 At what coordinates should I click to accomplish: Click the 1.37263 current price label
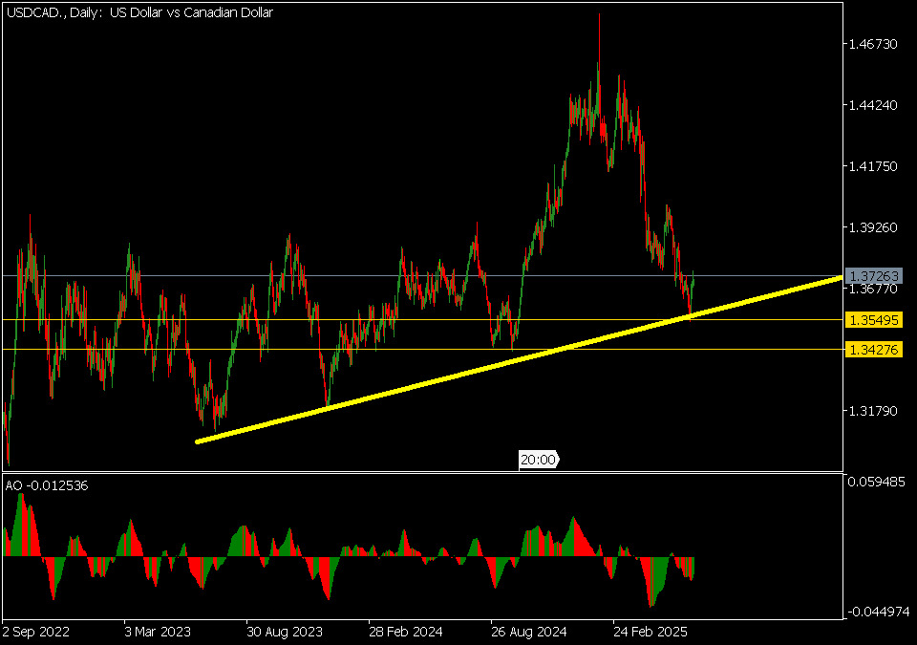coord(873,275)
